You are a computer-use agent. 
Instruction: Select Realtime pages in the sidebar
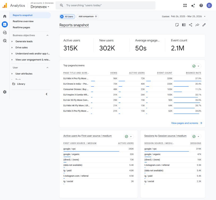(x=21, y=27)
